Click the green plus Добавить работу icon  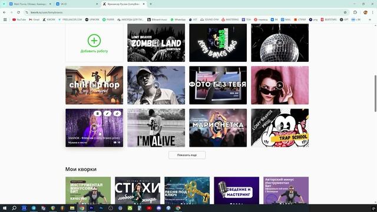pyautogui.click(x=94, y=41)
